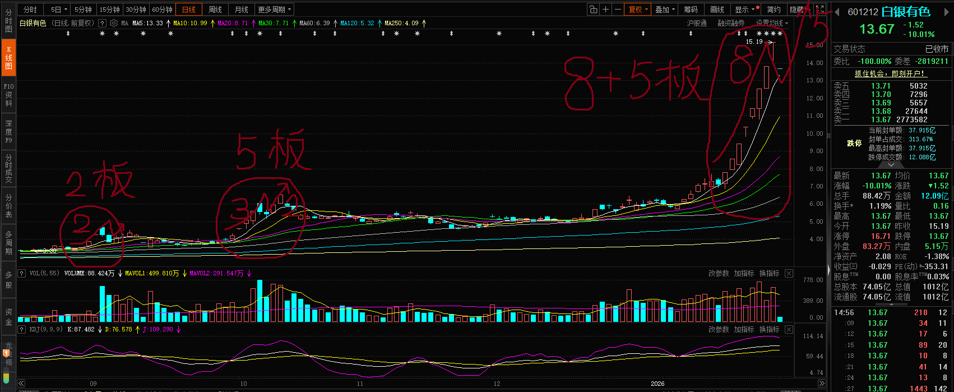Open 更多周期 dropdown
The width and height of the screenshot is (954, 392).
coord(275,10)
